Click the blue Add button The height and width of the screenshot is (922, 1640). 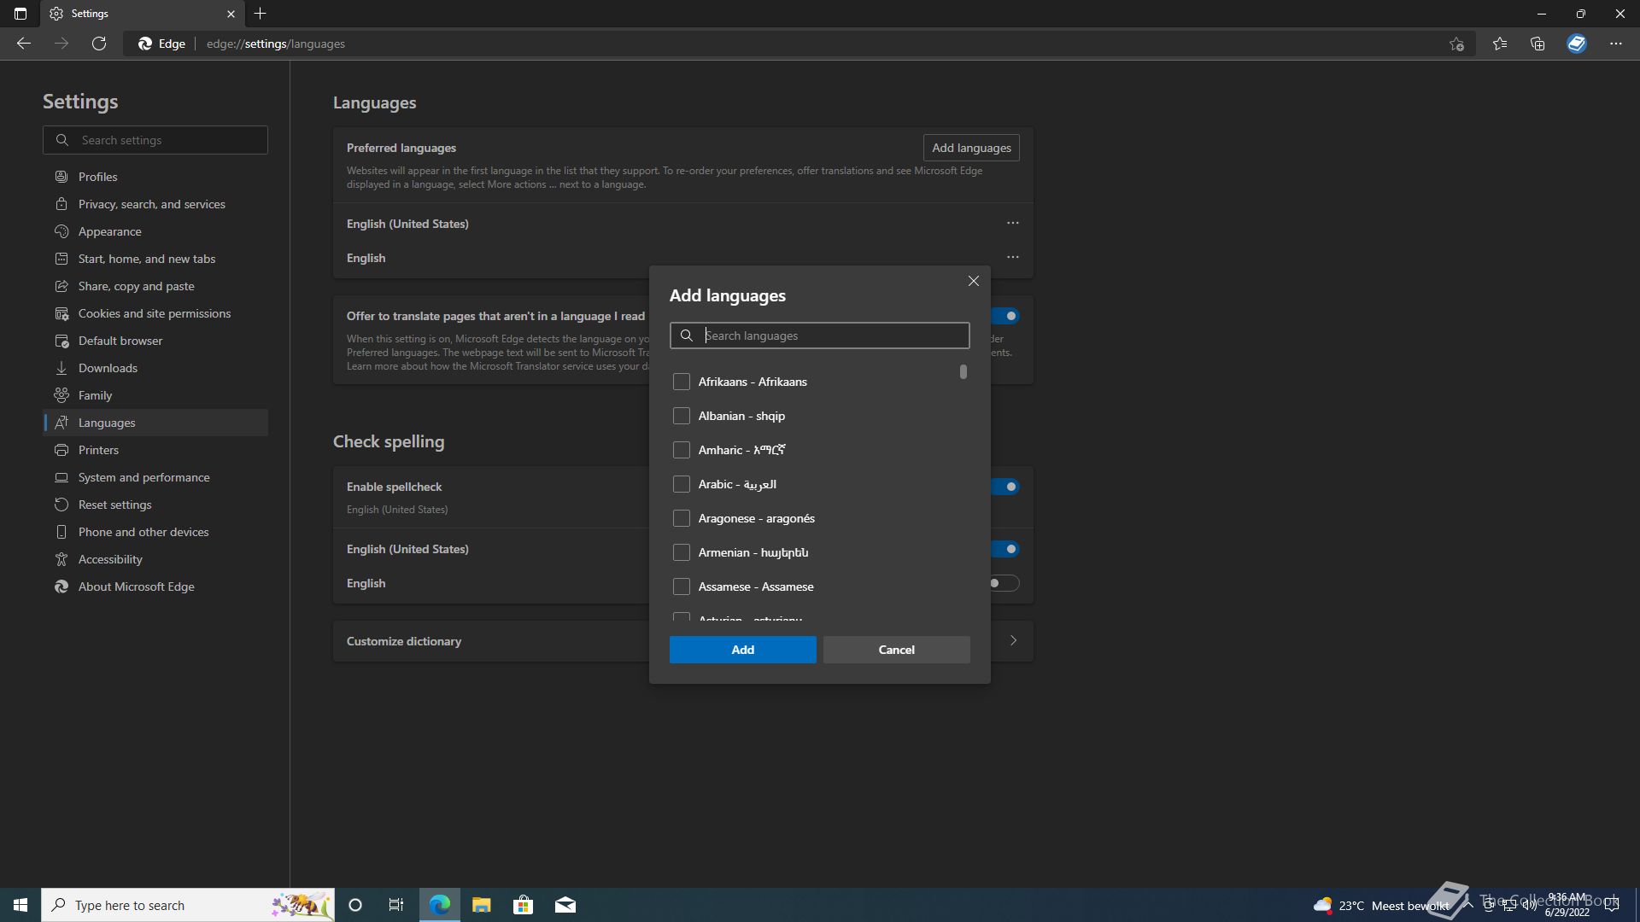pyautogui.click(x=742, y=650)
